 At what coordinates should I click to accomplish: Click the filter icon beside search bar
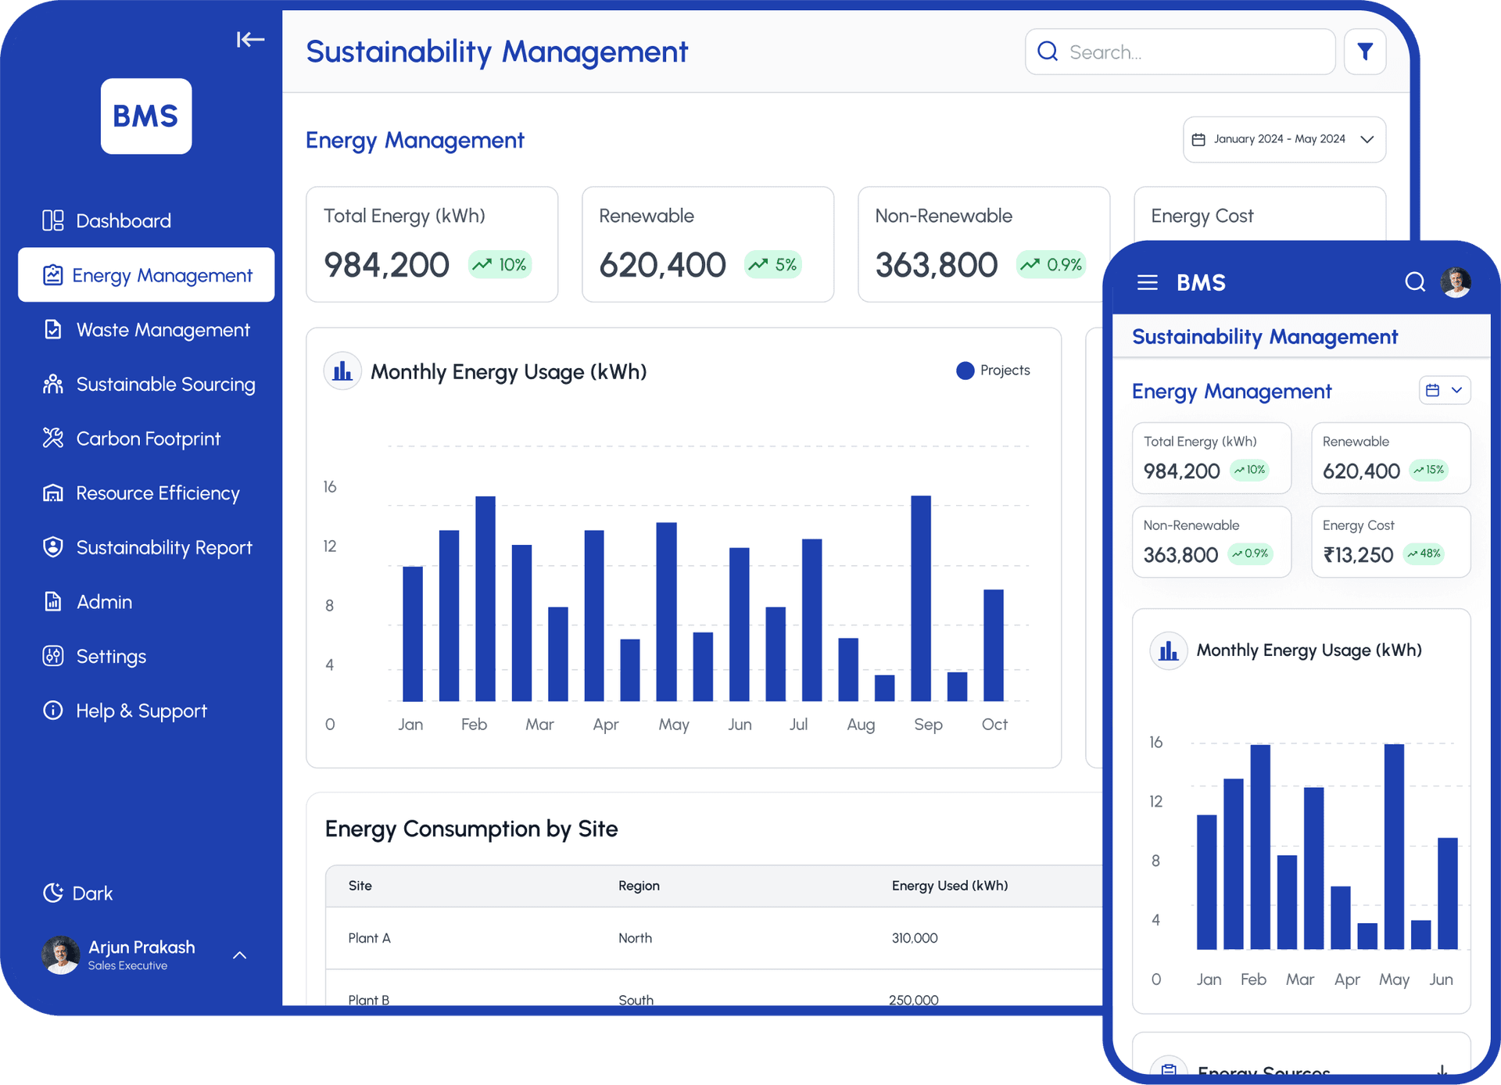(1365, 51)
